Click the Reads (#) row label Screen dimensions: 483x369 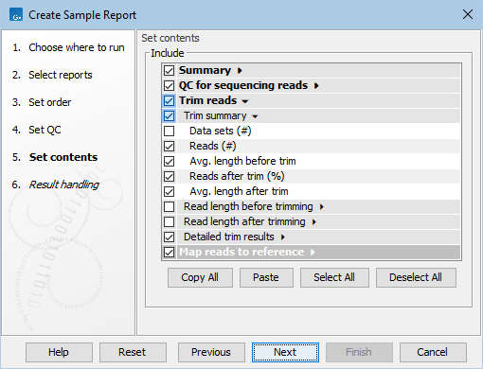(x=213, y=146)
